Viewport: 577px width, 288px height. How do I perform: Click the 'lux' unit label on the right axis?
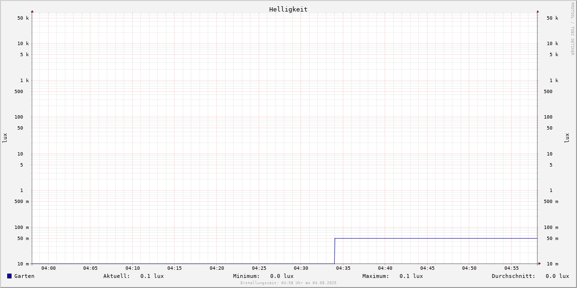(x=567, y=138)
